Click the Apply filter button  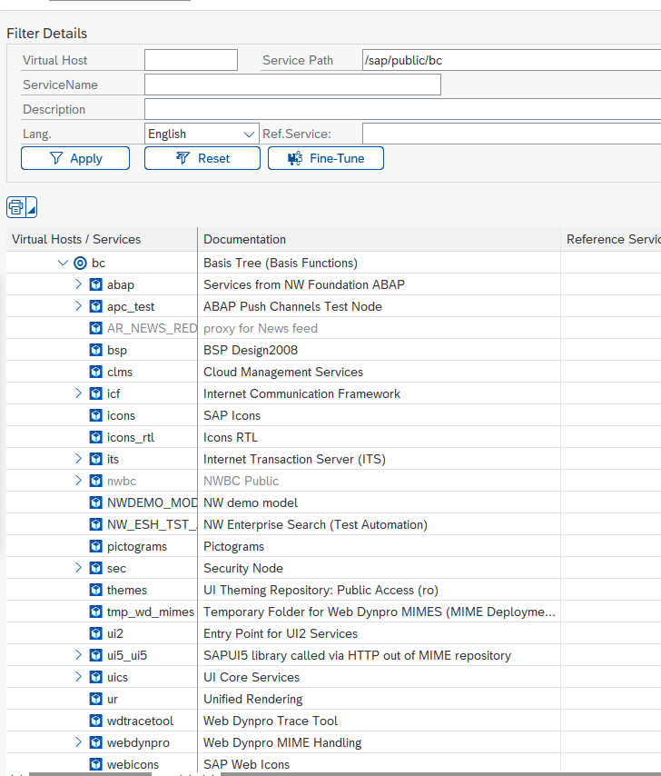(75, 158)
